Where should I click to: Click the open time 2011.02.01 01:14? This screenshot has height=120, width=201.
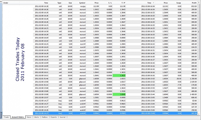click(41, 85)
